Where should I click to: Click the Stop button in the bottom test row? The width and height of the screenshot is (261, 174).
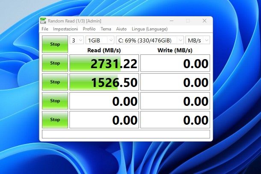tap(55, 120)
